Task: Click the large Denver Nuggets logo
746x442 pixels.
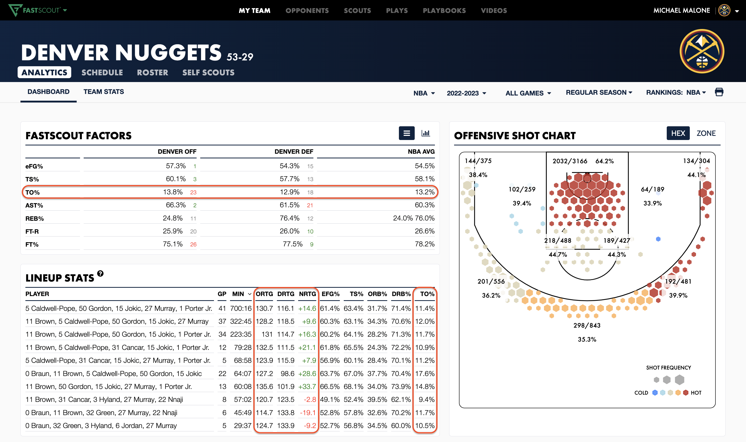Action: (x=702, y=51)
